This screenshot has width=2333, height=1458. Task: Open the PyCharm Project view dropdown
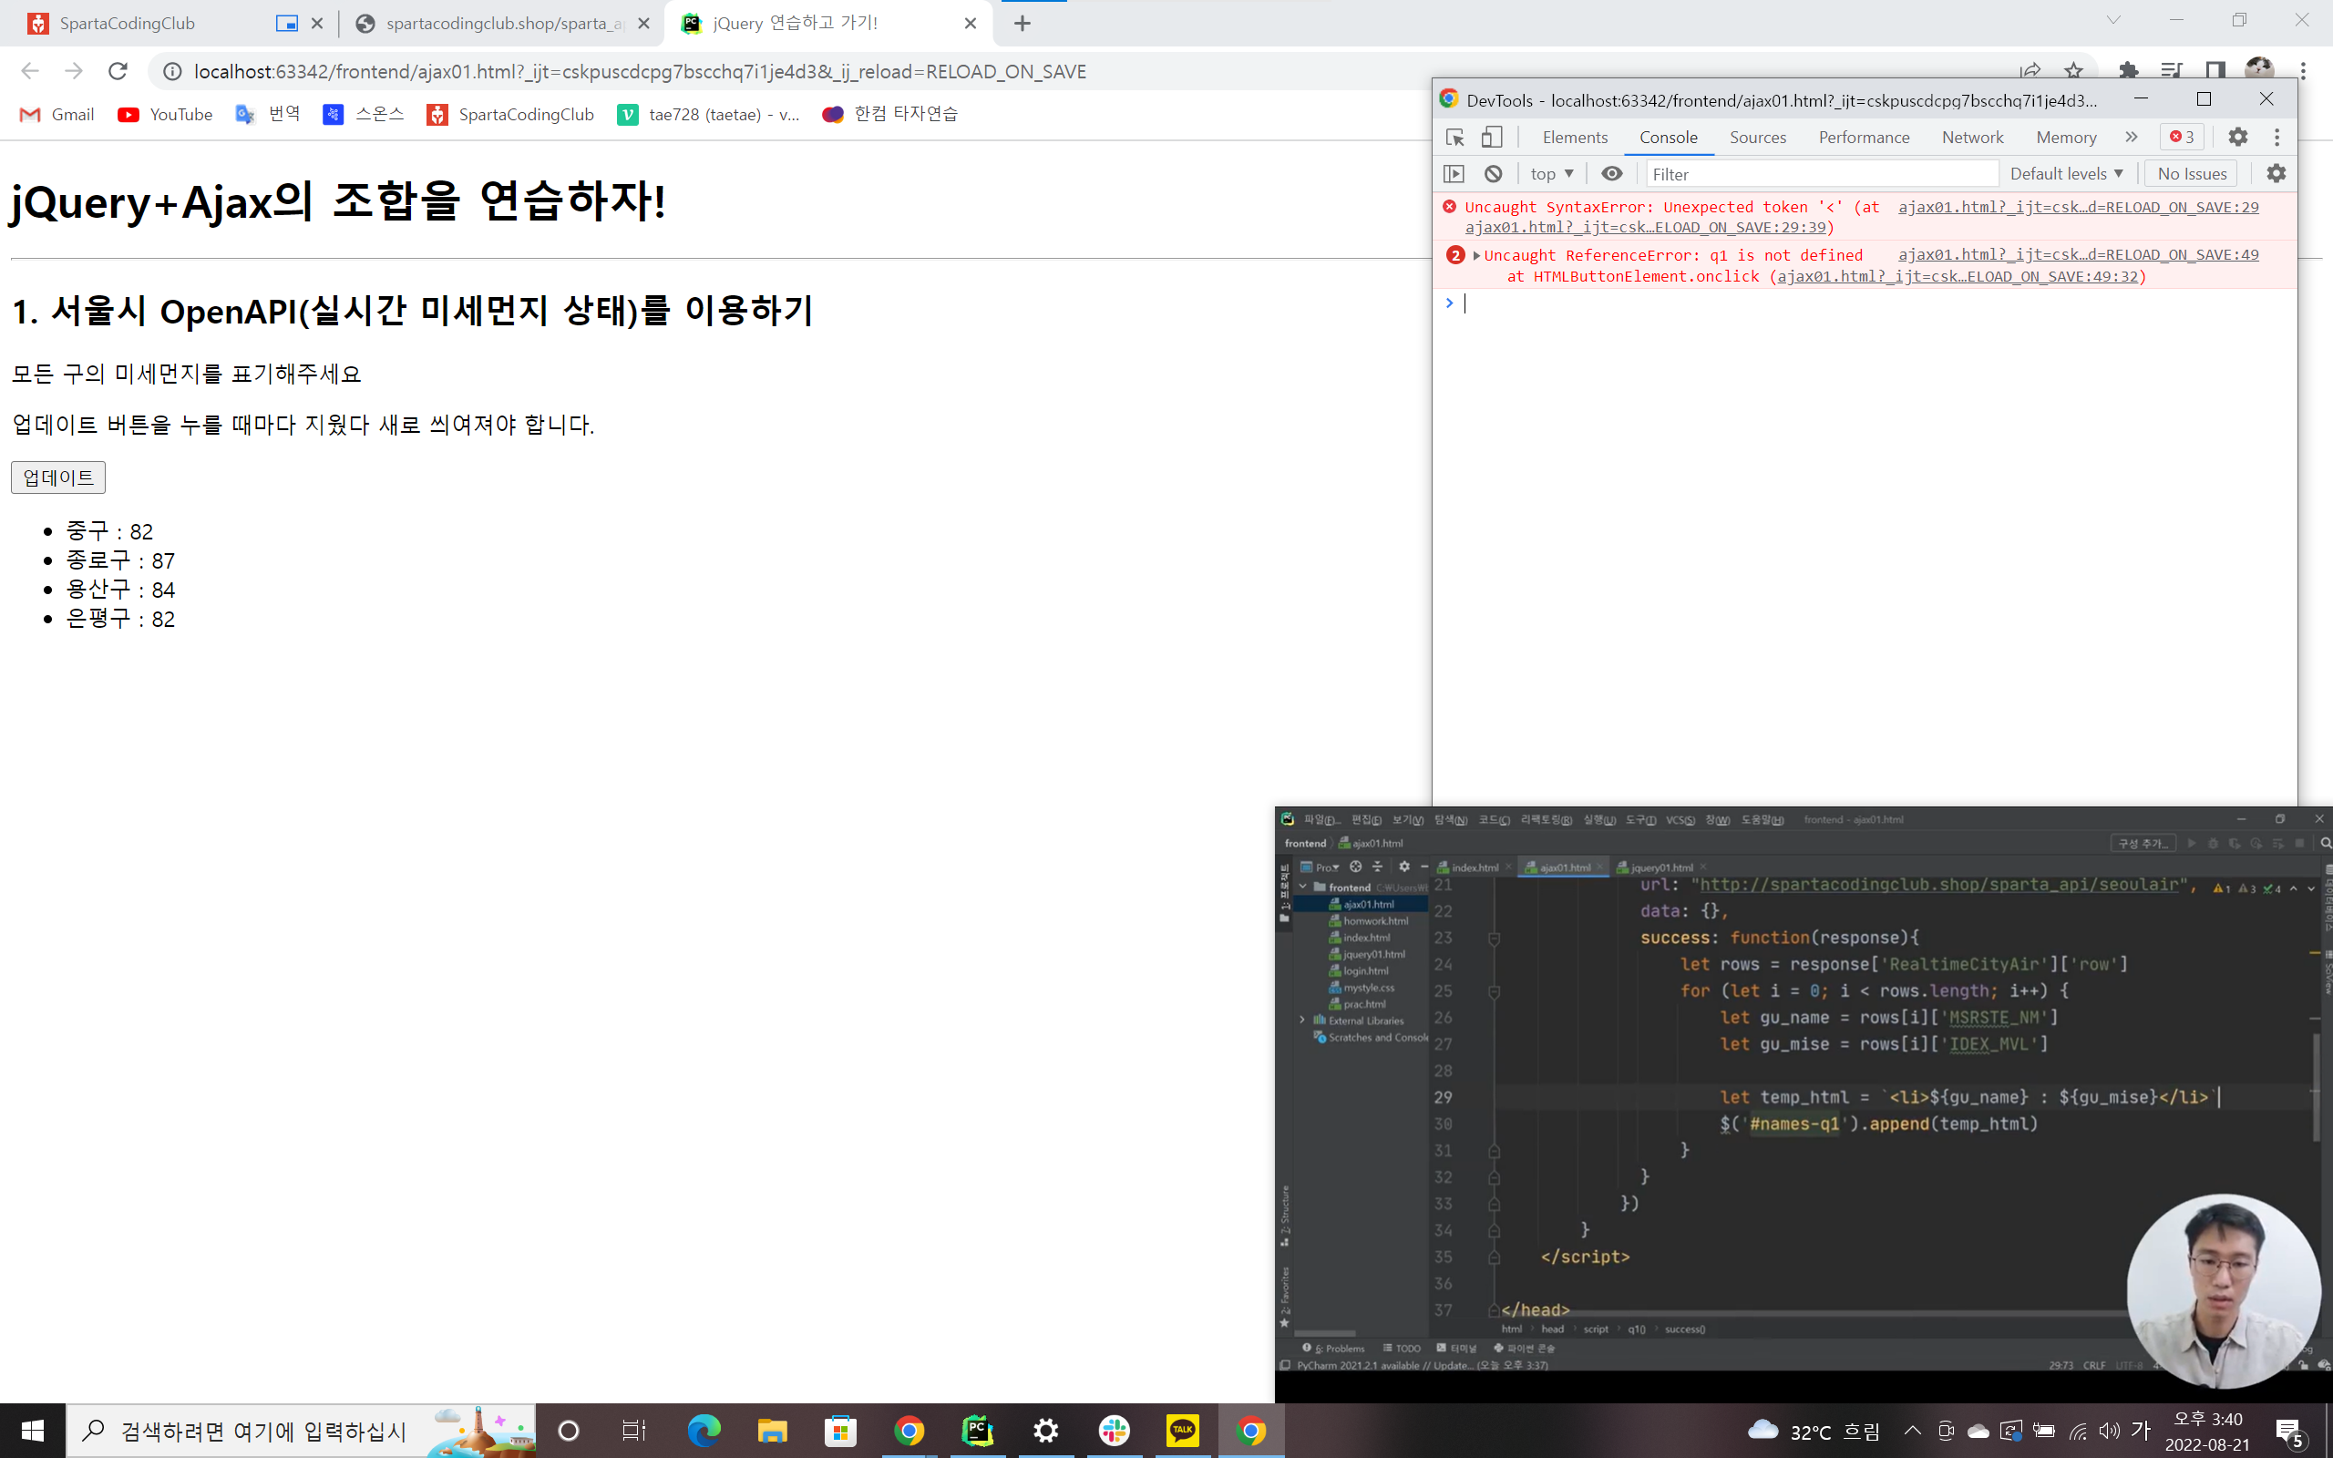[1320, 867]
